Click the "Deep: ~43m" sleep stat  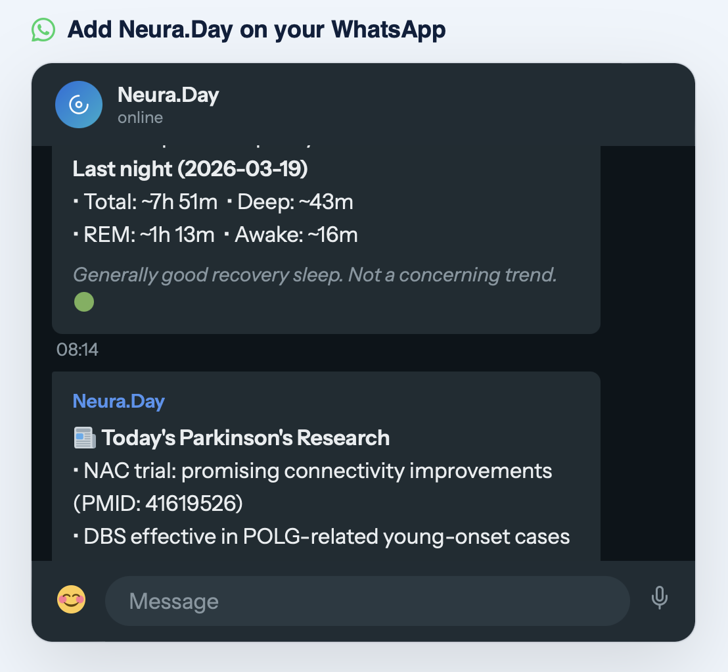click(295, 202)
